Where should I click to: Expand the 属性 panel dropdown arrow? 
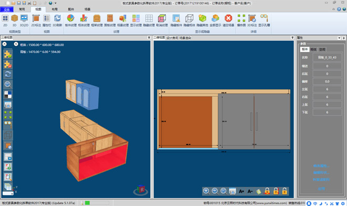(x=339, y=38)
